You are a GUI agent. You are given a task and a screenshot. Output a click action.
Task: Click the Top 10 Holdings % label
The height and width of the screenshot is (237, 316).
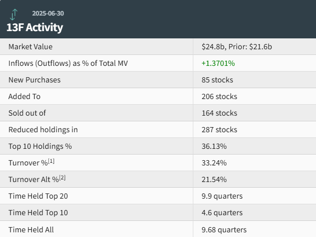click(40, 146)
